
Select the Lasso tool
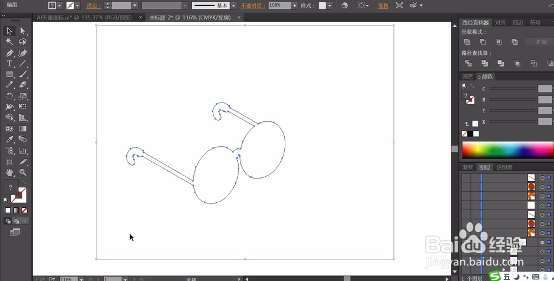[23, 42]
